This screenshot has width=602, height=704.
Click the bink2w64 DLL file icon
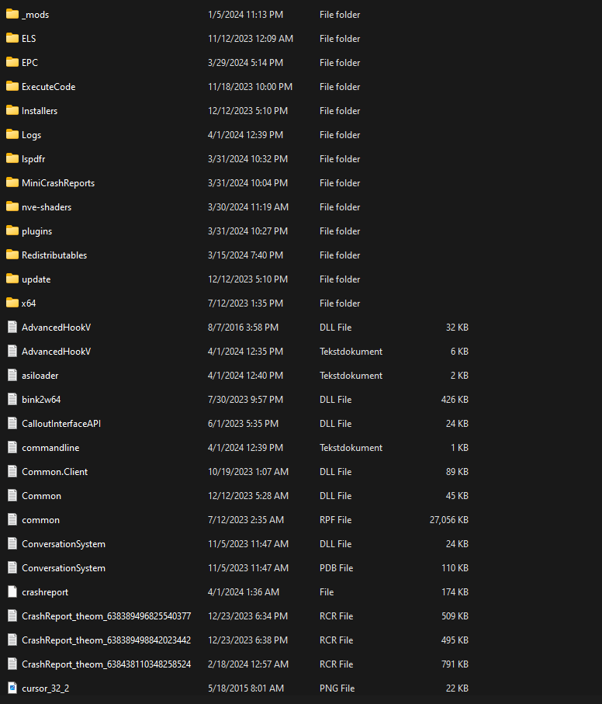point(12,400)
